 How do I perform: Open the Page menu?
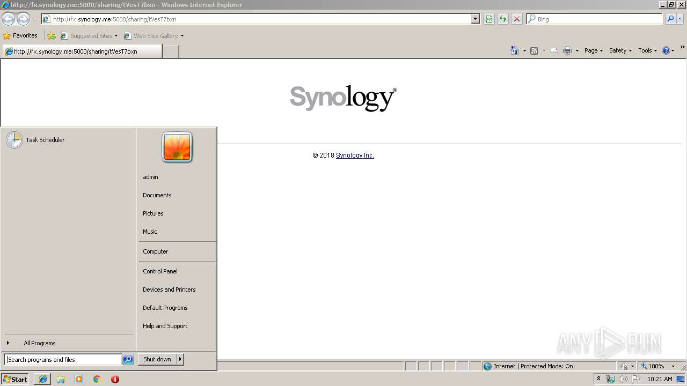pyautogui.click(x=594, y=50)
